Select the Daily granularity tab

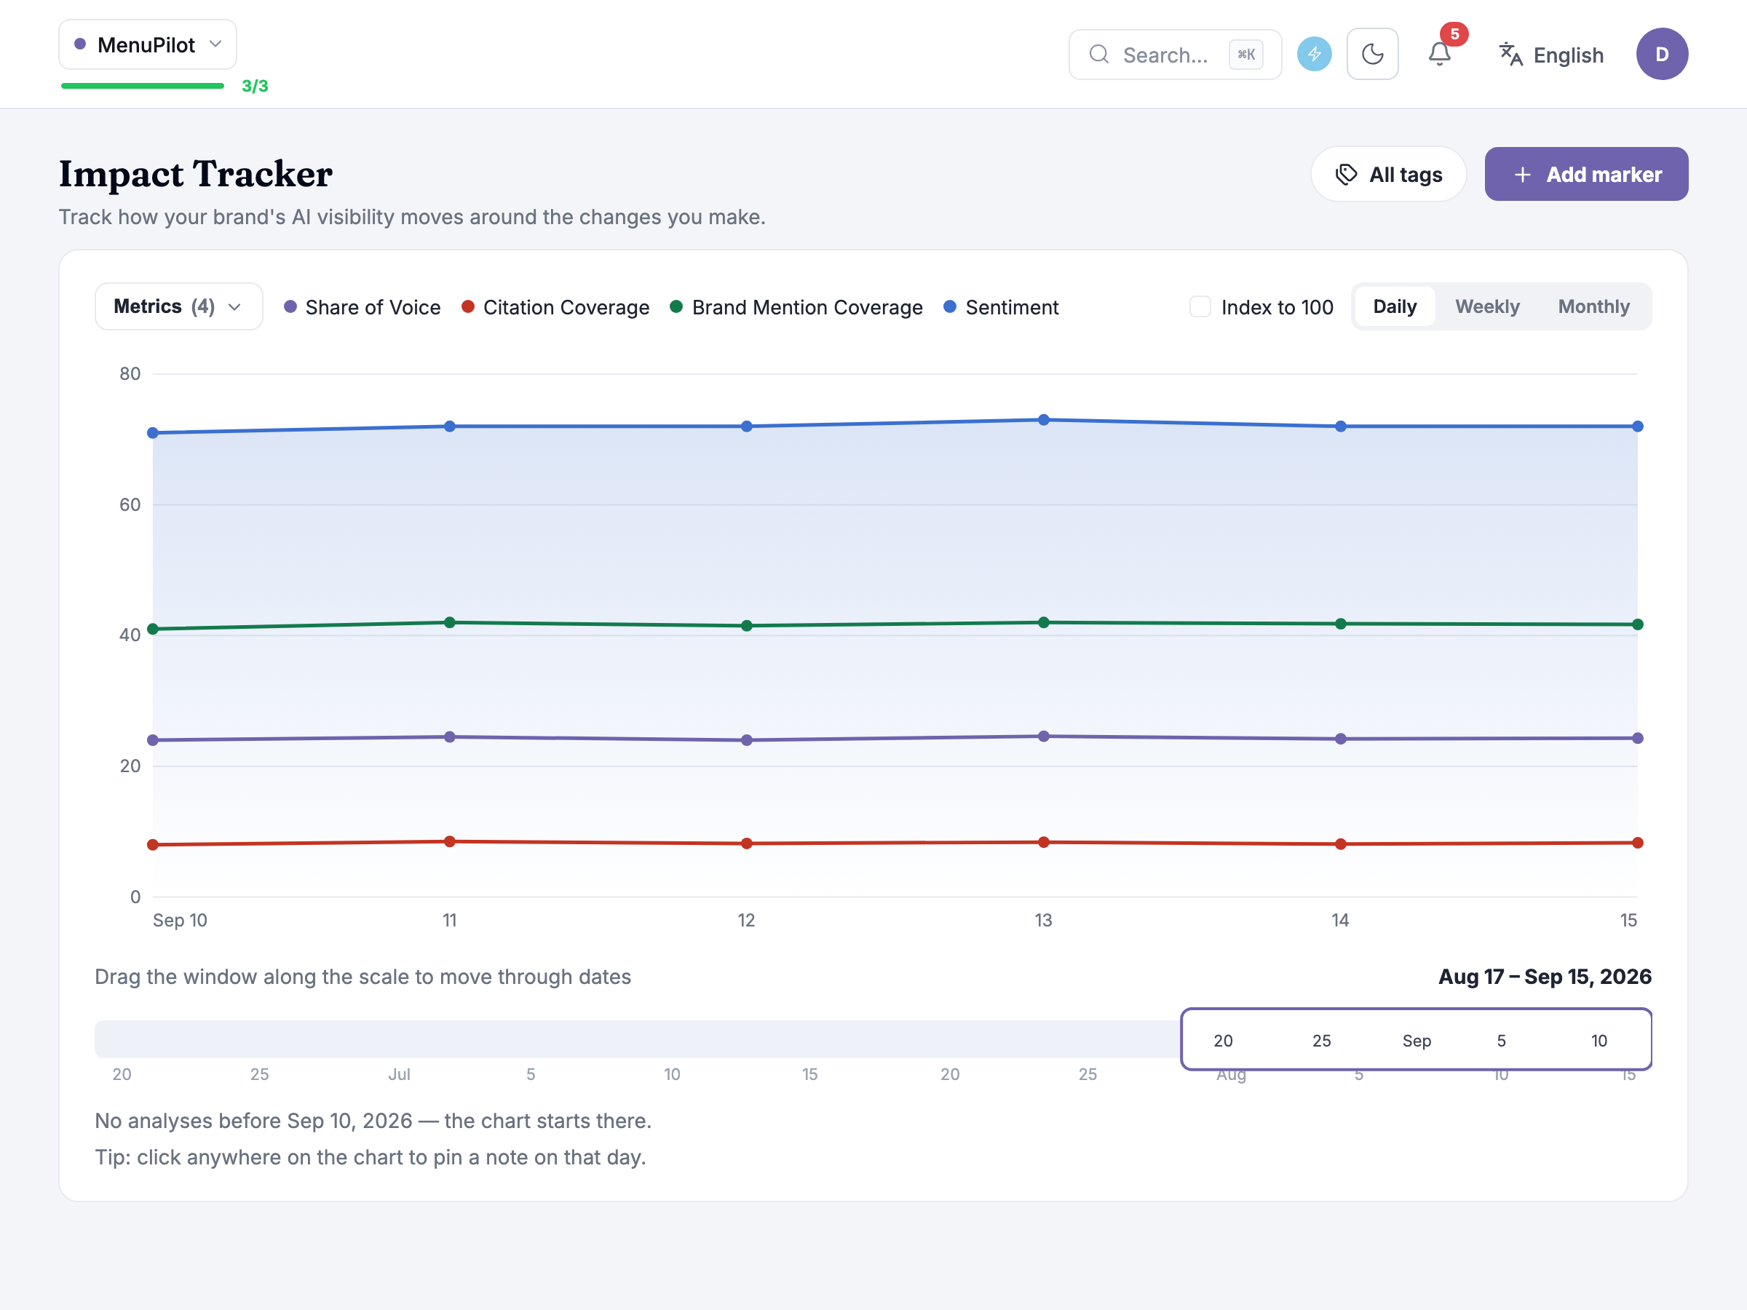[x=1395, y=306]
